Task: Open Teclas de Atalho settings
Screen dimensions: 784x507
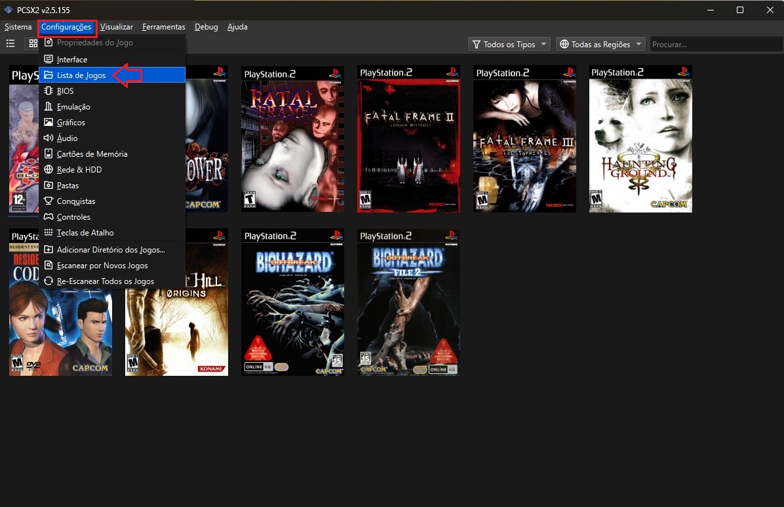Action: 85,233
